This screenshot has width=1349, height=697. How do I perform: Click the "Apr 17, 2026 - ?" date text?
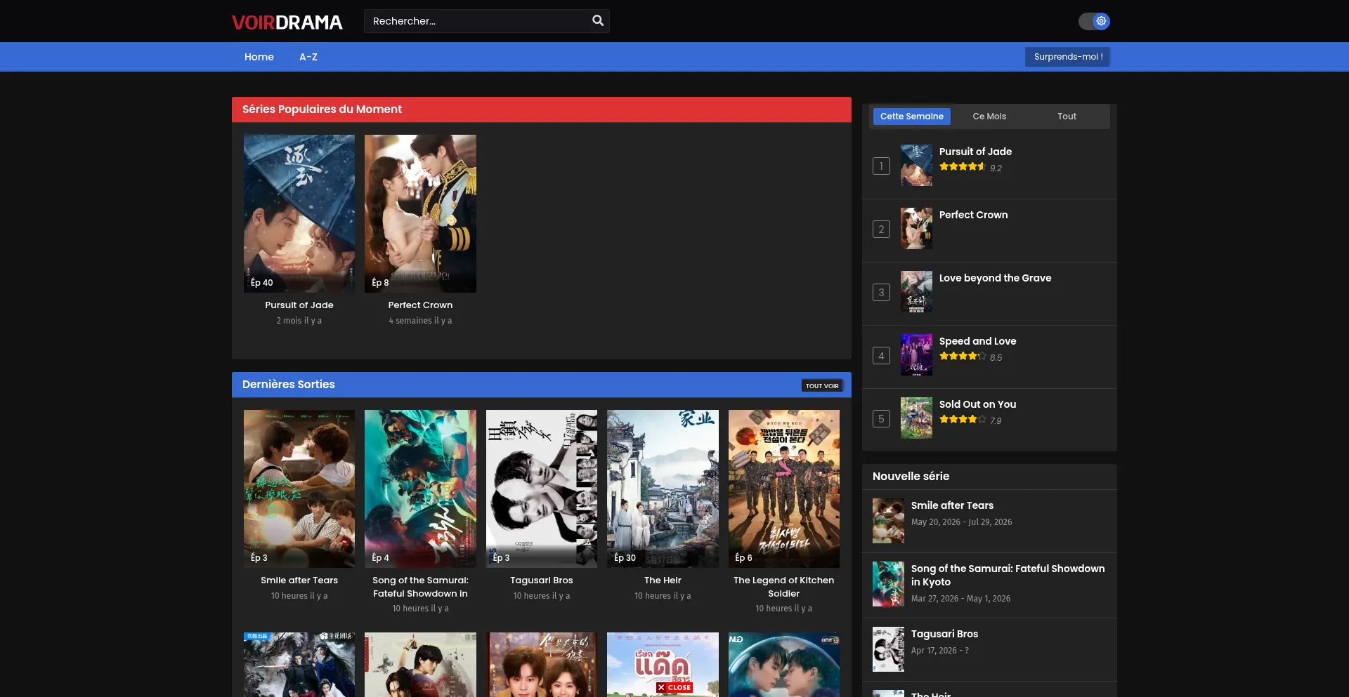(940, 651)
